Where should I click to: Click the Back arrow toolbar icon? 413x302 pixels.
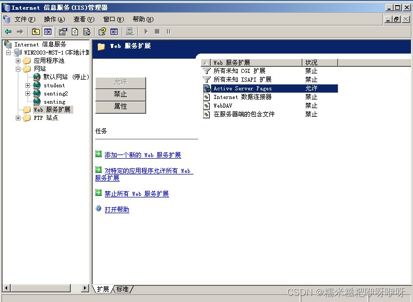(x=8, y=32)
